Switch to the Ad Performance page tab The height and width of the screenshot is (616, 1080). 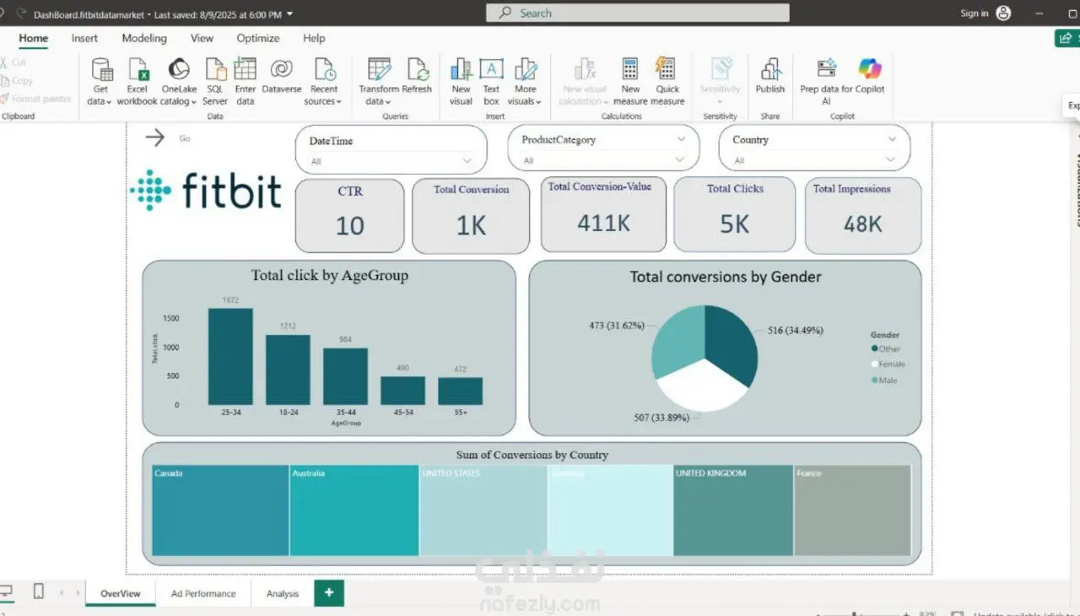203,593
